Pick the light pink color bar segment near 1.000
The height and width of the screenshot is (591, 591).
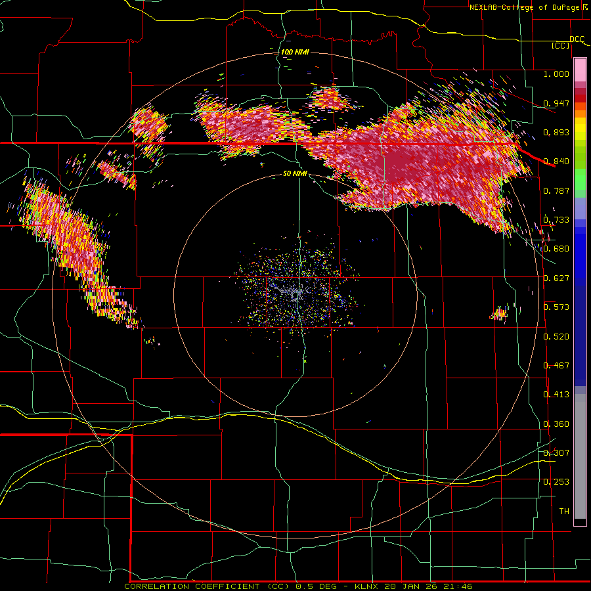pyautogui.click(x=580, y=70)
